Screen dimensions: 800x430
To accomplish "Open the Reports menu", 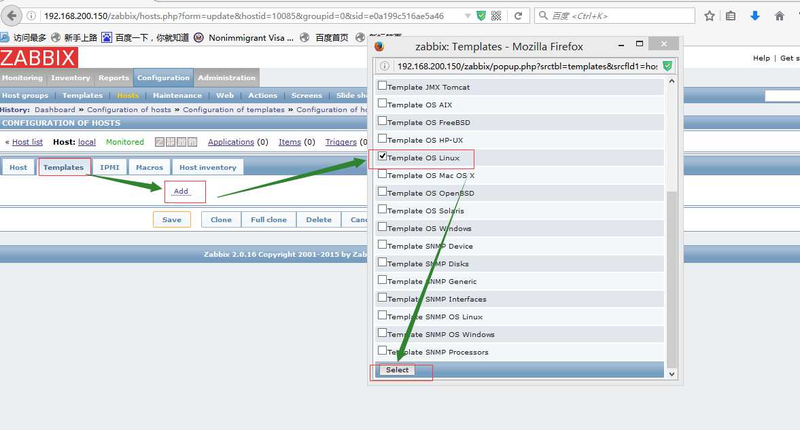I will click(114, 77).
